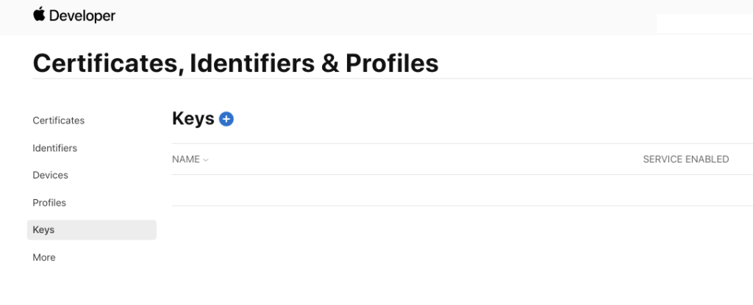This screenshot has width=753, height=305.
Task: Click the blank sidebar space below More
Action: coord(88,287)
